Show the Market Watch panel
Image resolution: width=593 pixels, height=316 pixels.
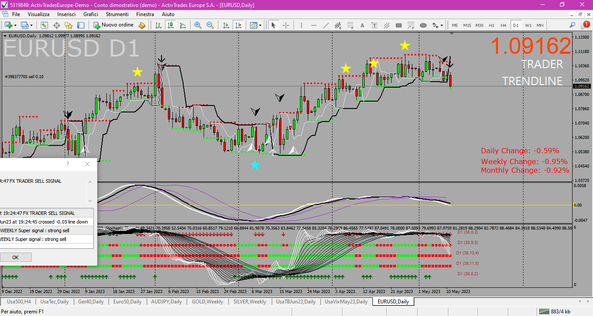click(44, 25)
